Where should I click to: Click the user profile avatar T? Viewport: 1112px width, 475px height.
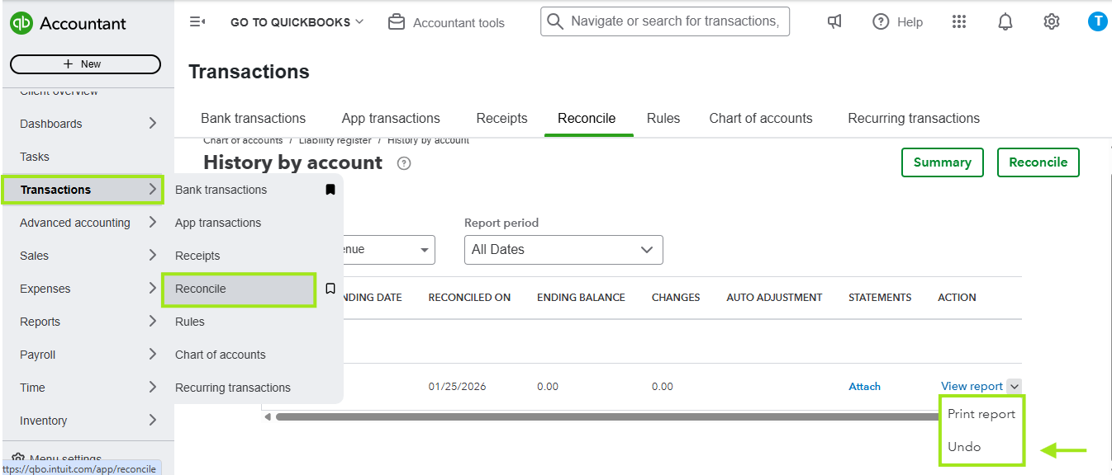(1096, 22)
